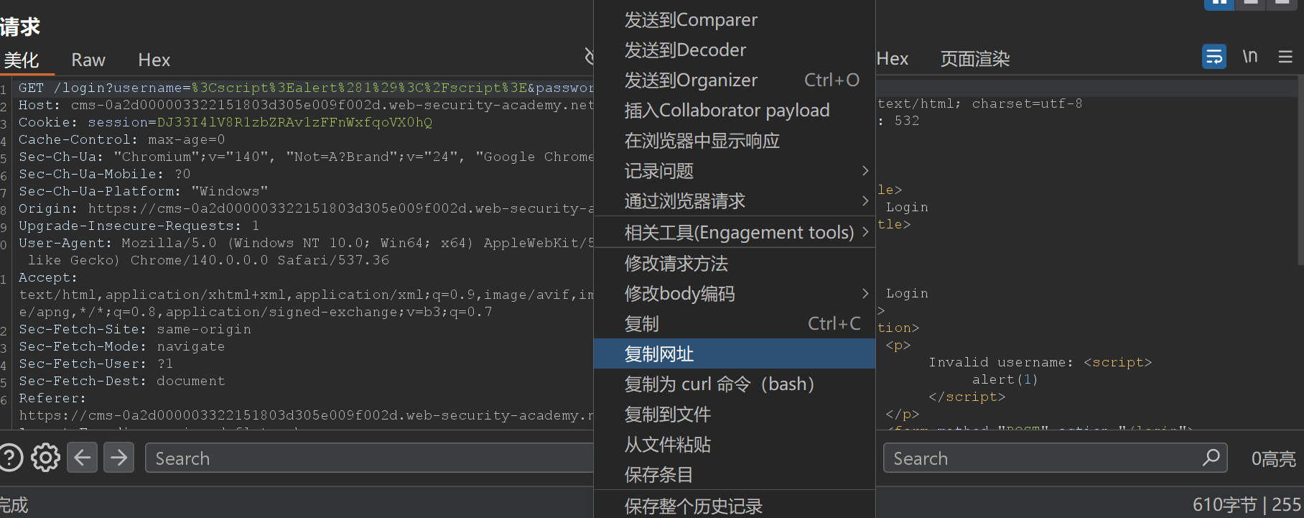Select 保存条目 menu item

tap(735, 474)
